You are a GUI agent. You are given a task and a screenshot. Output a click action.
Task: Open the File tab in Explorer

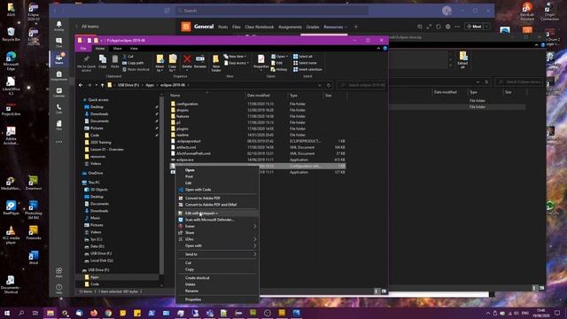tap(83, 49)
